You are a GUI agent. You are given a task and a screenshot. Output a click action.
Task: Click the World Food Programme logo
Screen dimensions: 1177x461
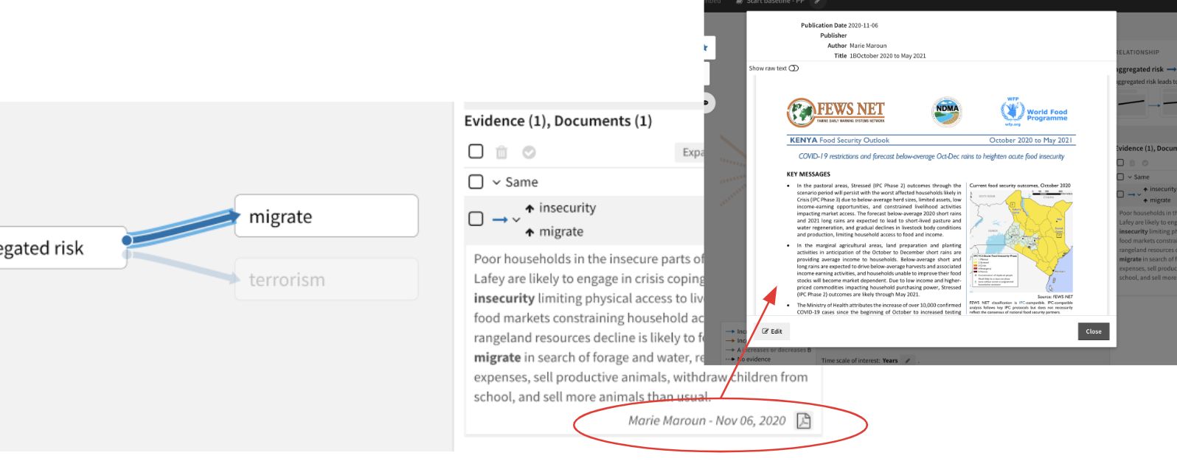tap(1034, 112)
